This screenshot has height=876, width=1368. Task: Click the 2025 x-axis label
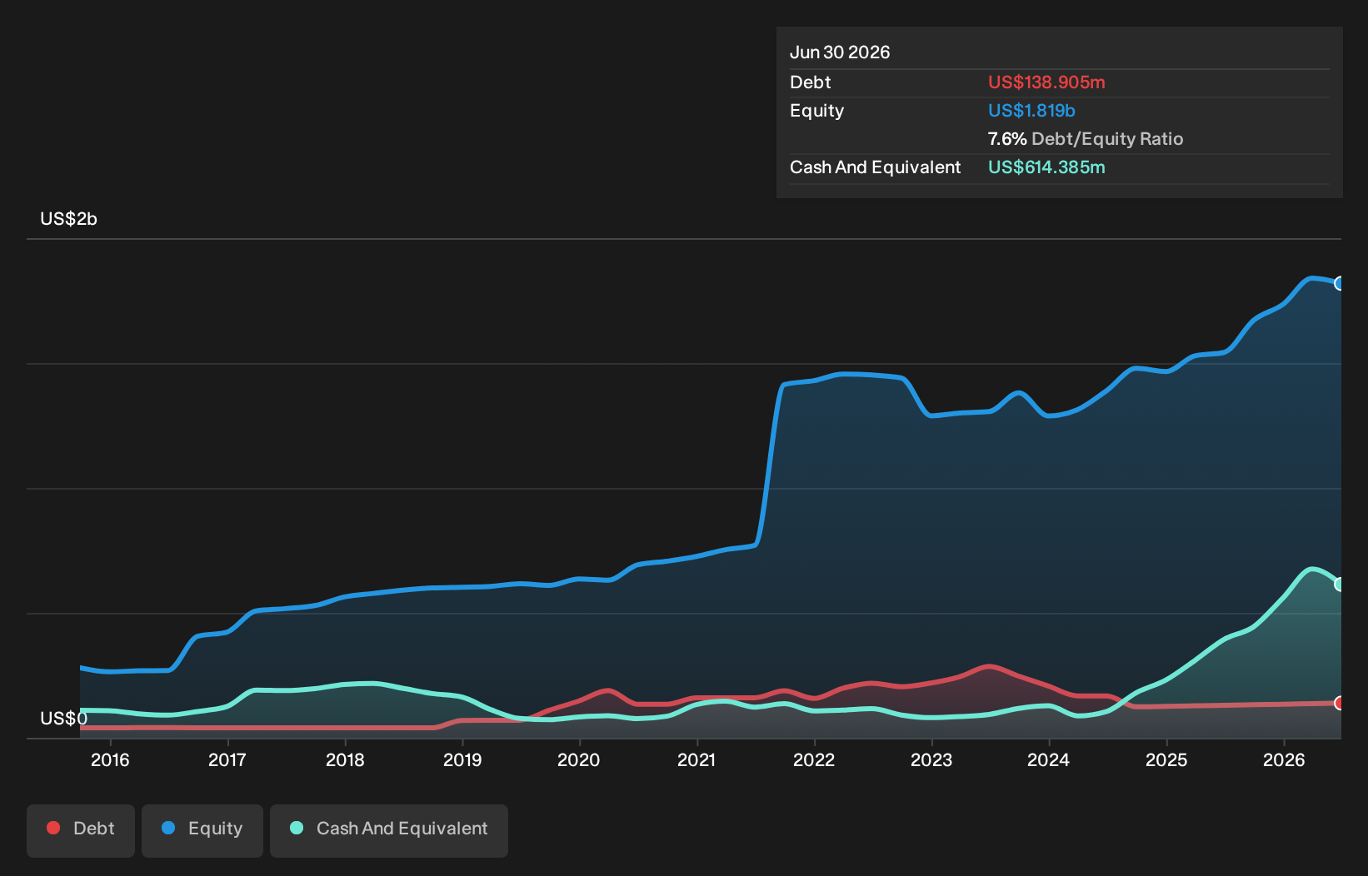[1166, 759]
